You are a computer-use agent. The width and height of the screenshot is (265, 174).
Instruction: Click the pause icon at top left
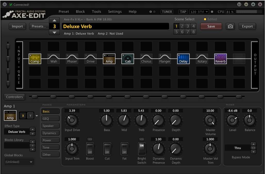(5, 4)
